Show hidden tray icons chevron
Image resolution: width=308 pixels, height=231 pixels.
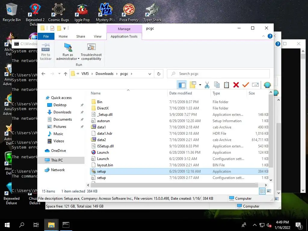pos(254,225)
